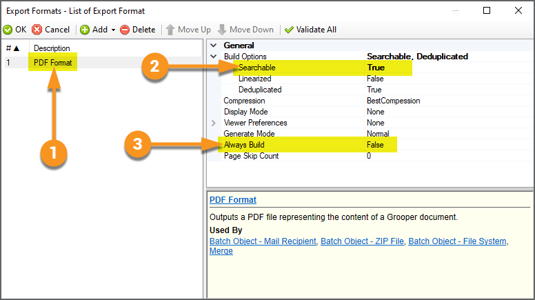Open the Batch Object - Mail Recipient link

(263, 241)
